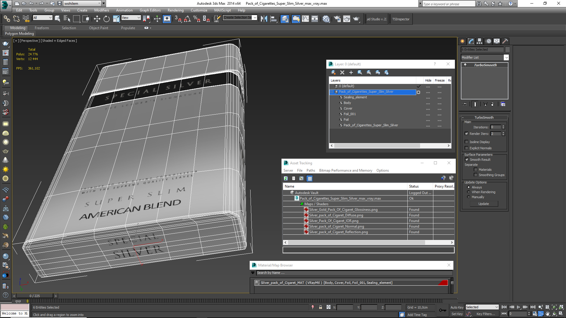
Task: Toggle Render Iters checkbox
Action: (x=467, y=134)
